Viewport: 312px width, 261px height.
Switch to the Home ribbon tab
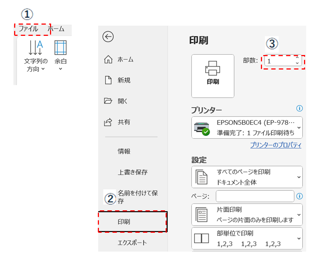coord(56,29)
